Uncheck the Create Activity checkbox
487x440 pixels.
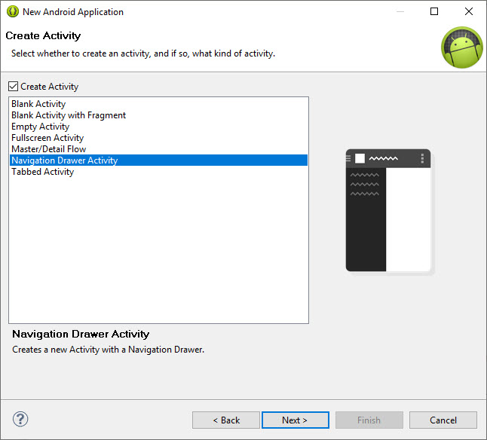[x=13, y=86]
